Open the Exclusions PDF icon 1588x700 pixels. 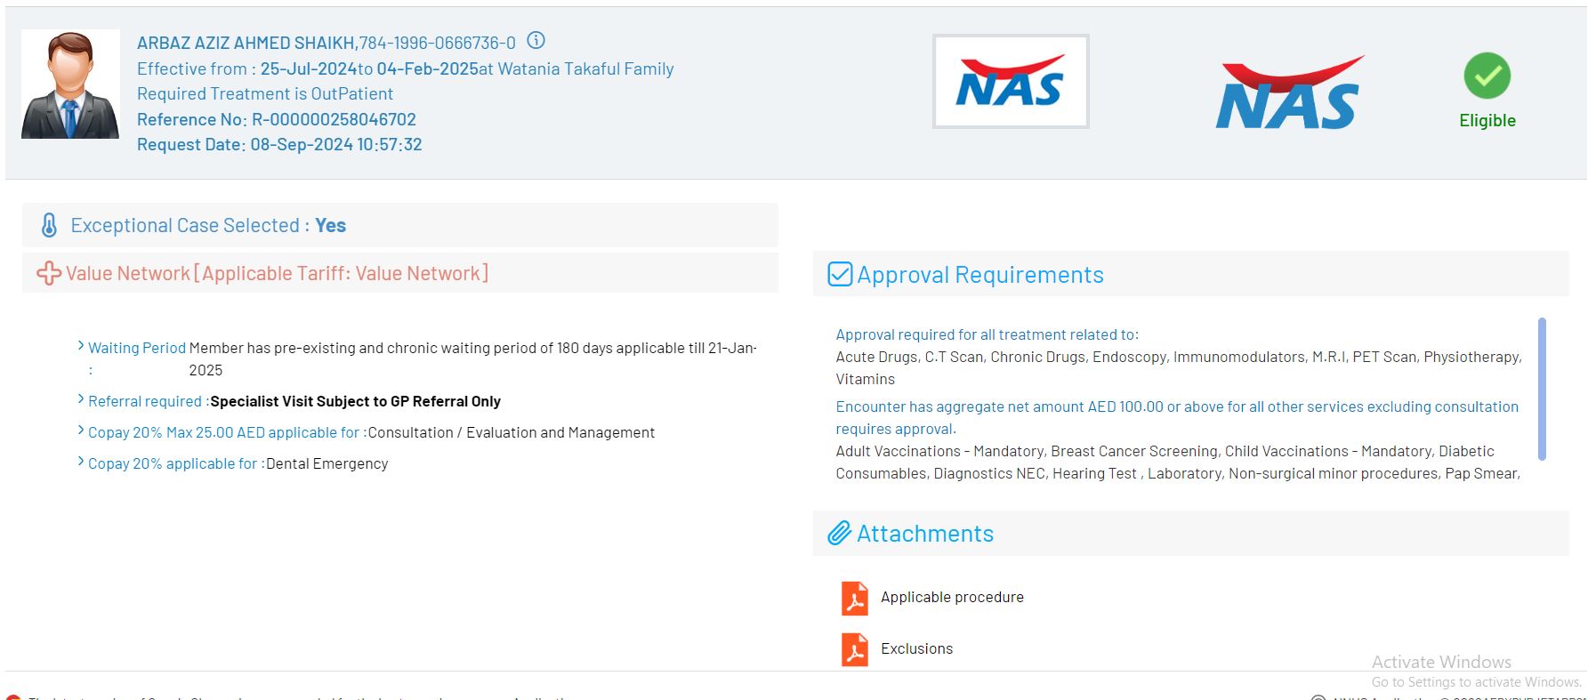(x=854, y=649)
